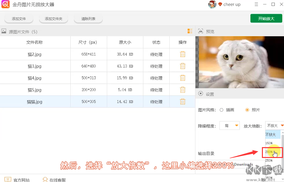Choose 250% in the magnification list
The height and width of the screenshot is (182, 284).
(273, 161)
